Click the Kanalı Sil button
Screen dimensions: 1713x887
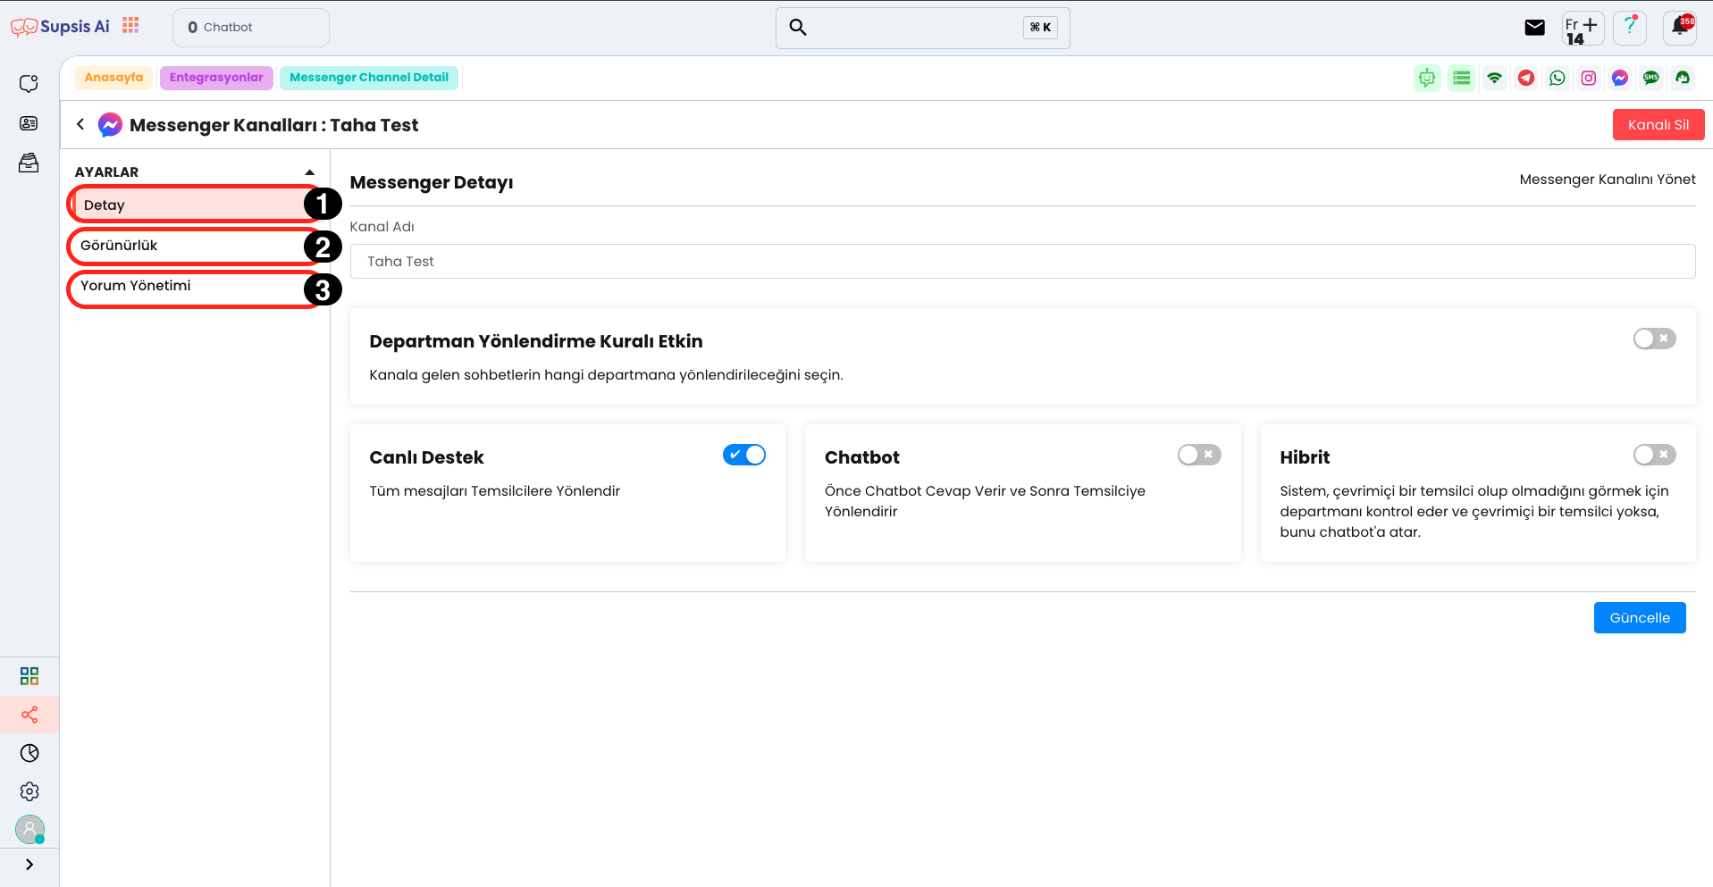[x=1658, y=125]
